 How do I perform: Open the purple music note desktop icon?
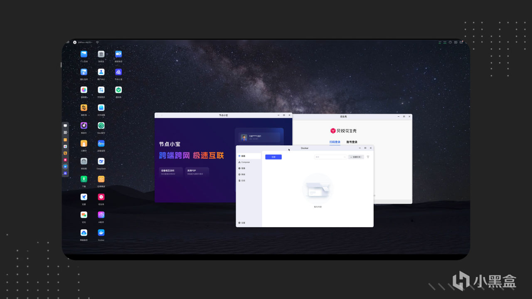[84, 125]
